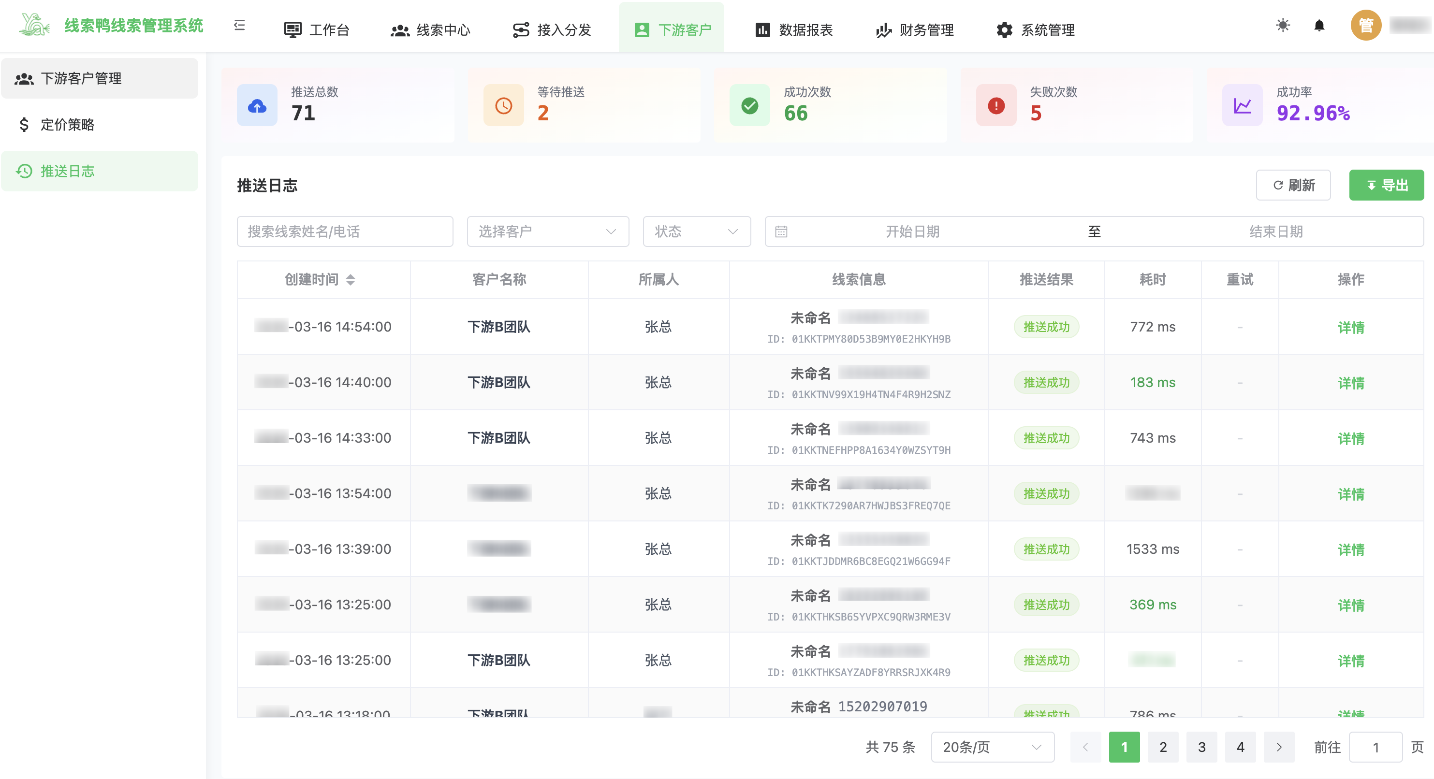Open the notification bell
Viewport: 1434px width, 779px height.
point(1319,26)
